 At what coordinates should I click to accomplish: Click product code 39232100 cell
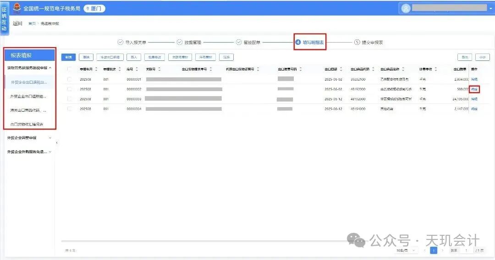click(x=358, y=79)
